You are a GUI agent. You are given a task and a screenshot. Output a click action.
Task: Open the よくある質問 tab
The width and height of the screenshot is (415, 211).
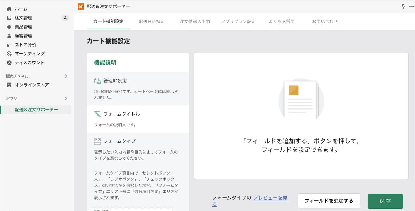(282, 22)
